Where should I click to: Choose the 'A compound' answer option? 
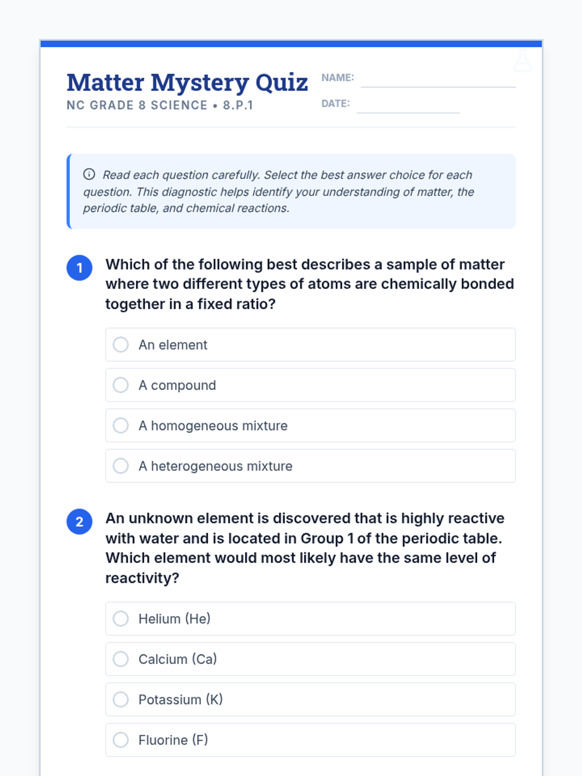point(310,385)
